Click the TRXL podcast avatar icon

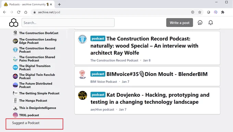(15, 115)
